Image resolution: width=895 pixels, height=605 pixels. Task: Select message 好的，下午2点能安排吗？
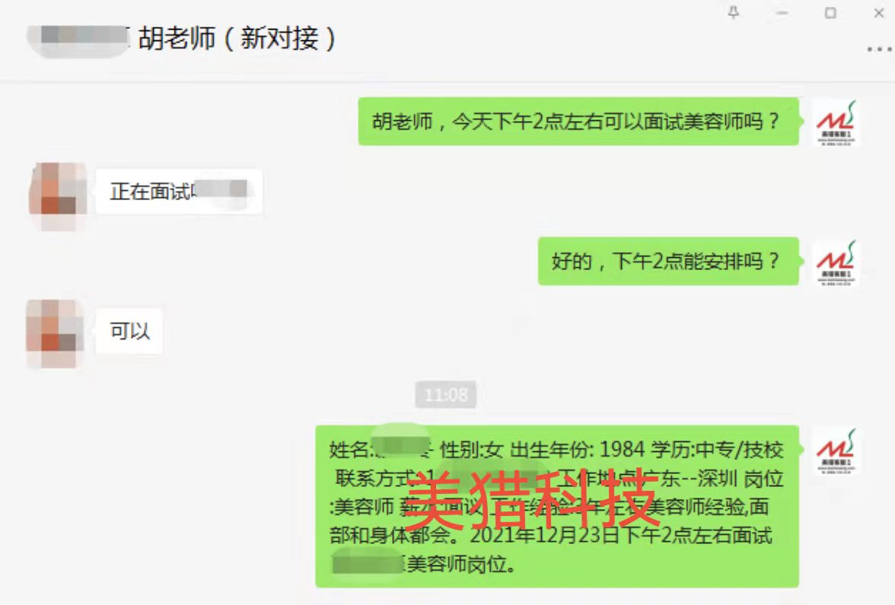pos(668,262)
